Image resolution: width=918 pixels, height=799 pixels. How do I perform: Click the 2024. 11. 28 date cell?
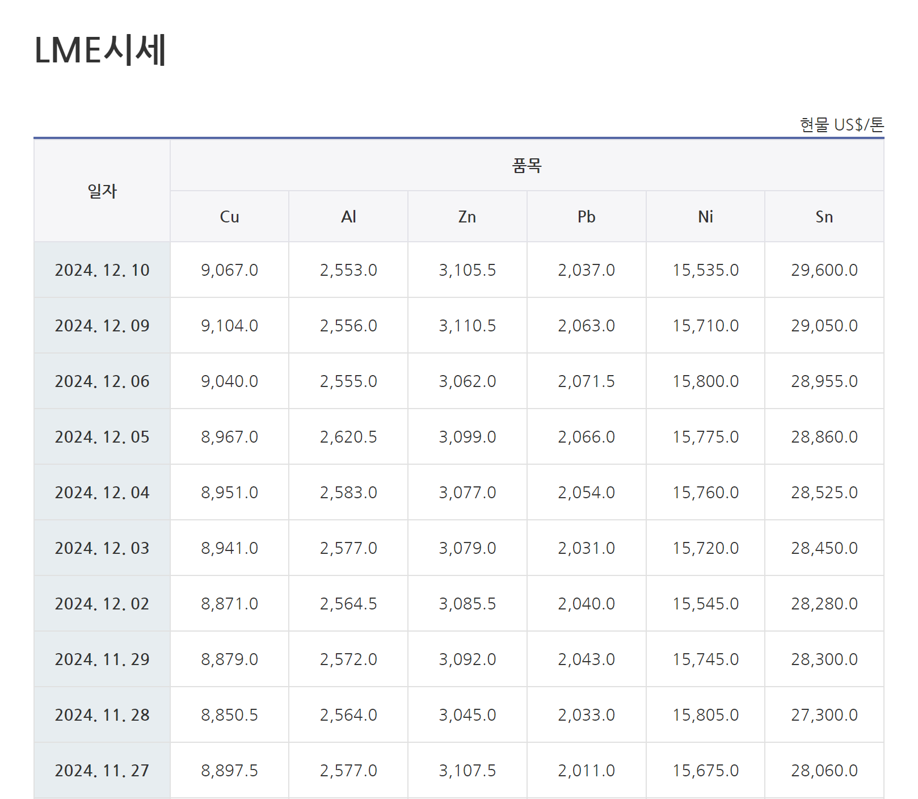tap(102, 715)
